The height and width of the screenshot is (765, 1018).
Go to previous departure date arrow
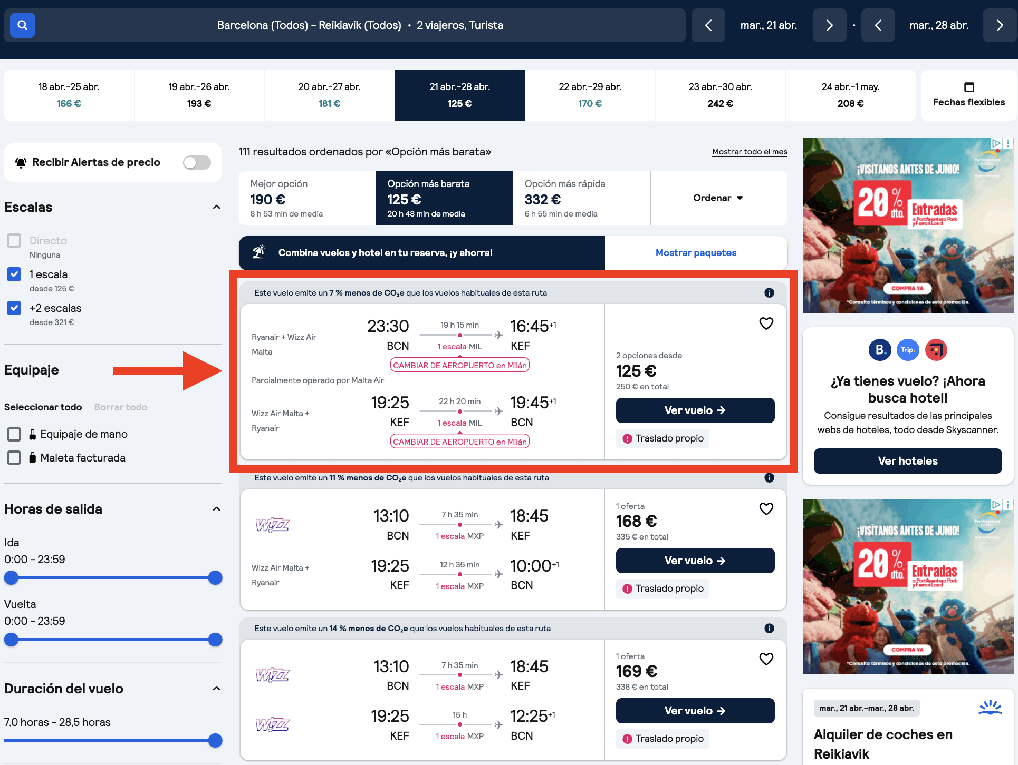(x=708, y=25)
